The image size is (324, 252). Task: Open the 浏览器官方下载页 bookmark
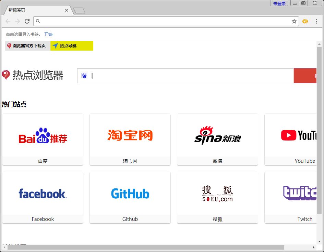[27, 46]
